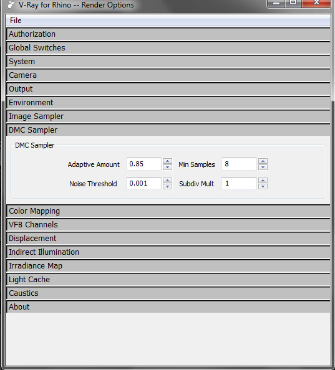The image size is (335, 370).
Task: Decrease Noise Threshold with down arrow
Action: point(167,186)
